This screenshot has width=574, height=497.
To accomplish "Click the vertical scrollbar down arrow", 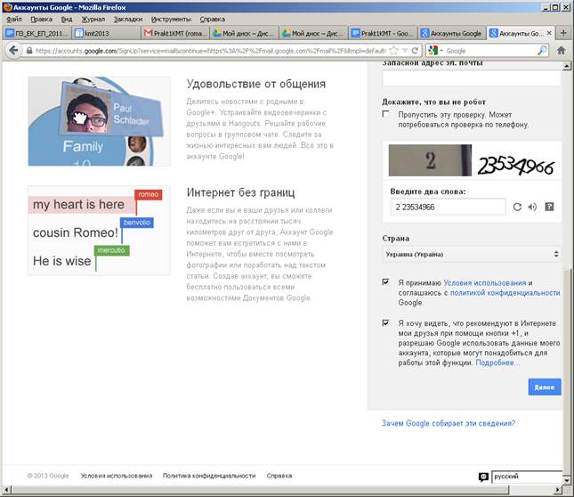I will (566, 480).
